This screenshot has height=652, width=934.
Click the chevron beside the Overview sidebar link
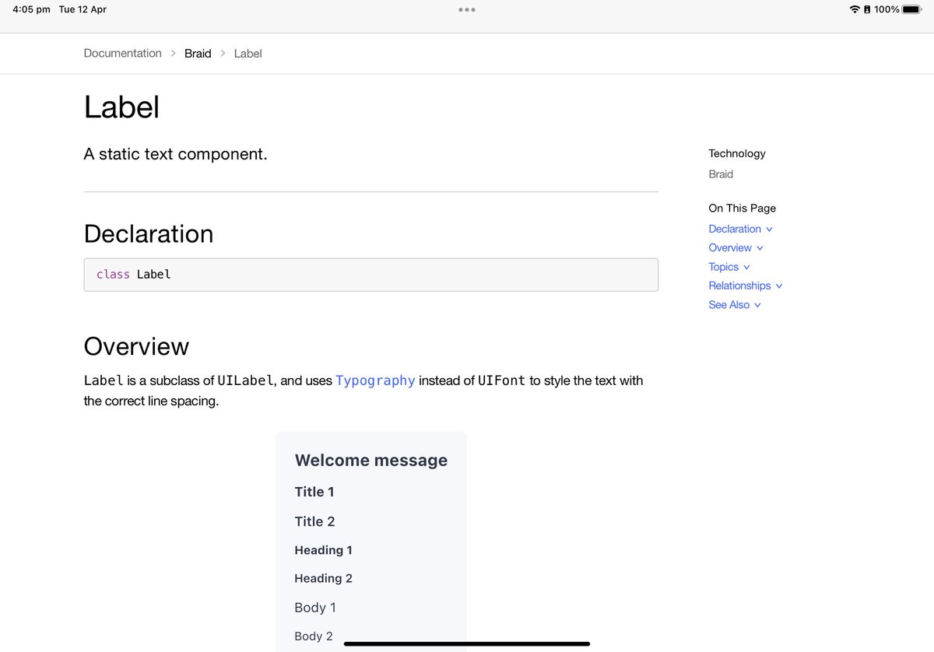coord(760,248)
